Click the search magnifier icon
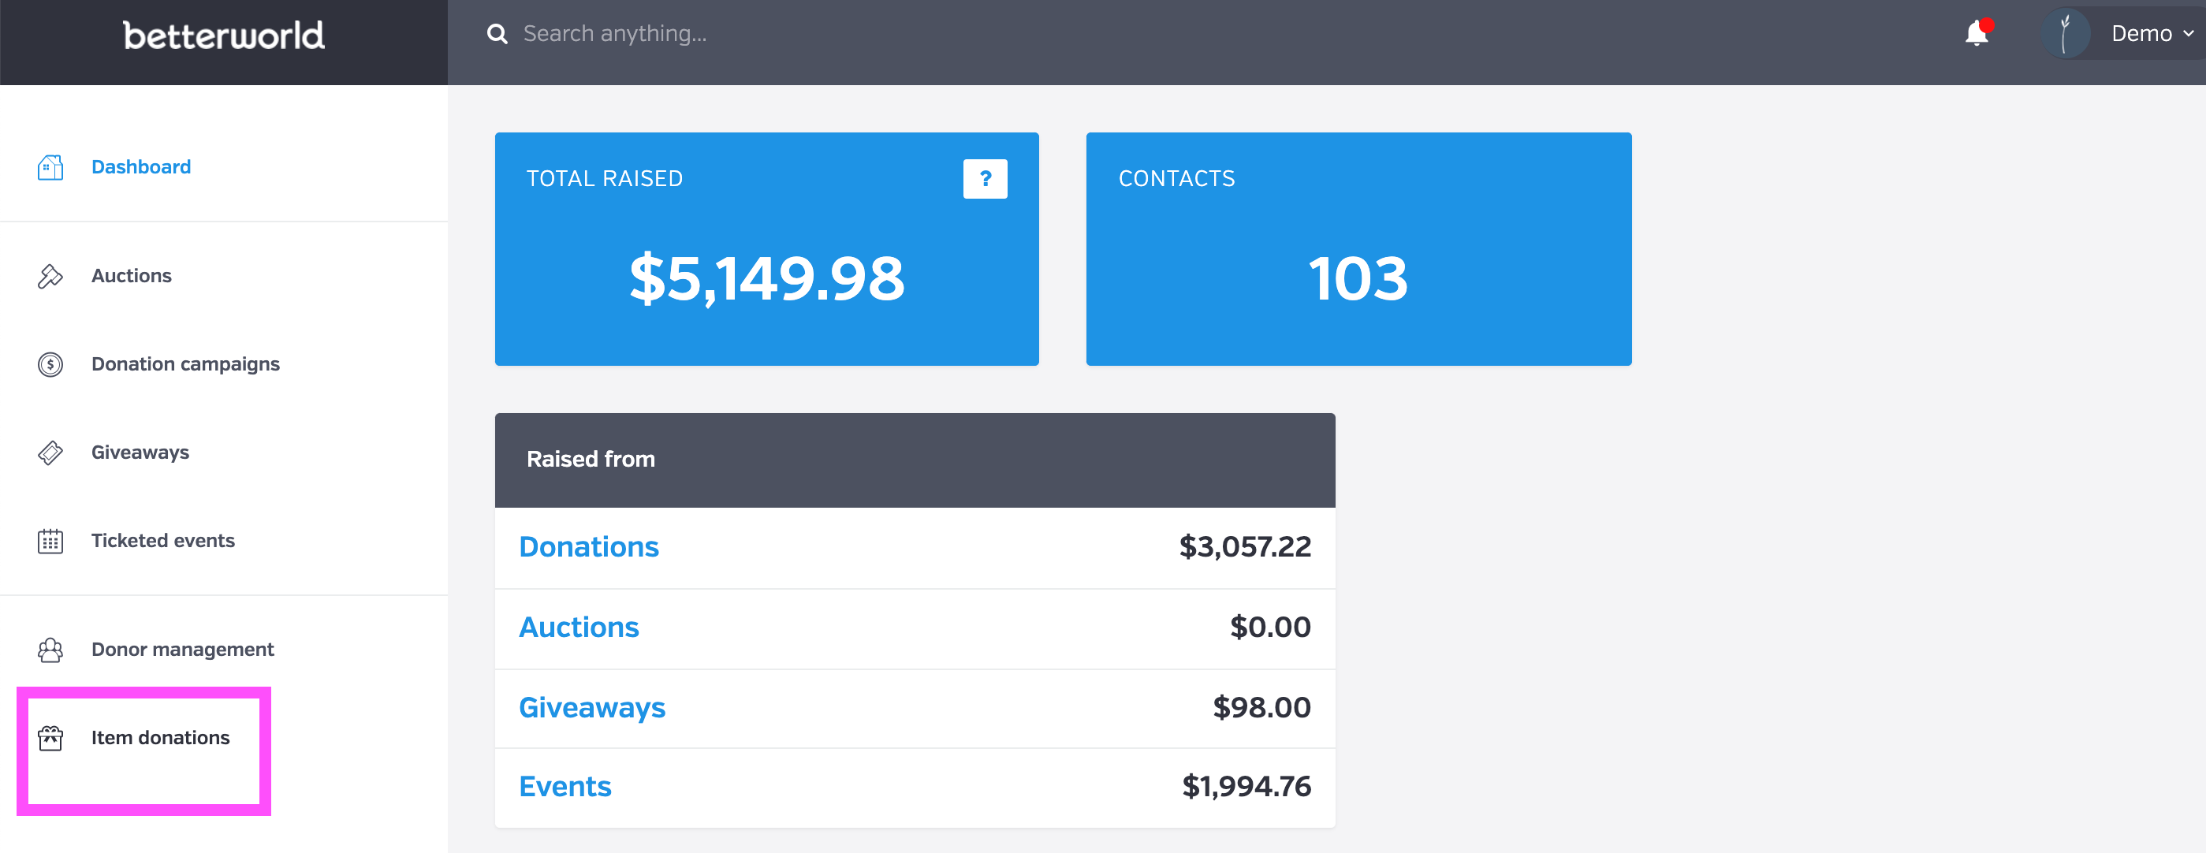2206x853 pixels. point(497,33)
